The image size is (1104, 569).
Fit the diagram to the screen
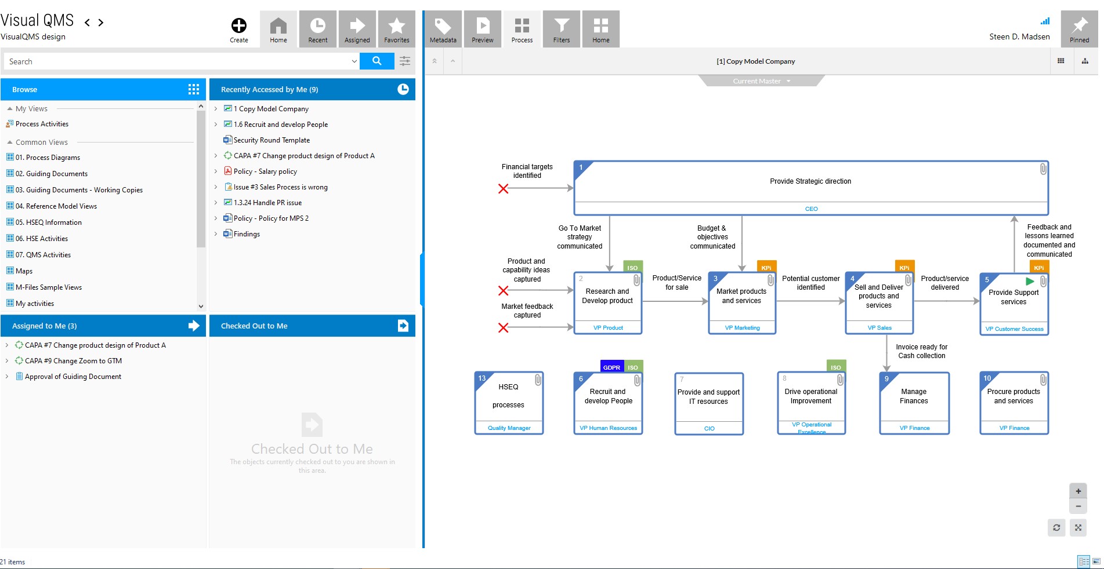[1078, 528]
